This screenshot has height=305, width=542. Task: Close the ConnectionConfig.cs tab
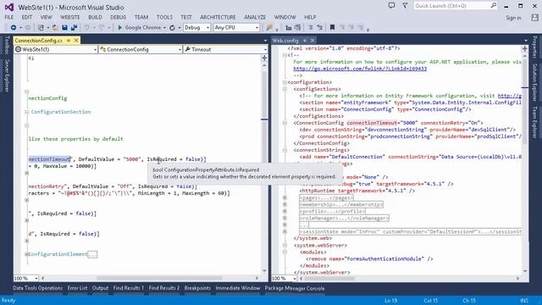(x=76, y=41)
